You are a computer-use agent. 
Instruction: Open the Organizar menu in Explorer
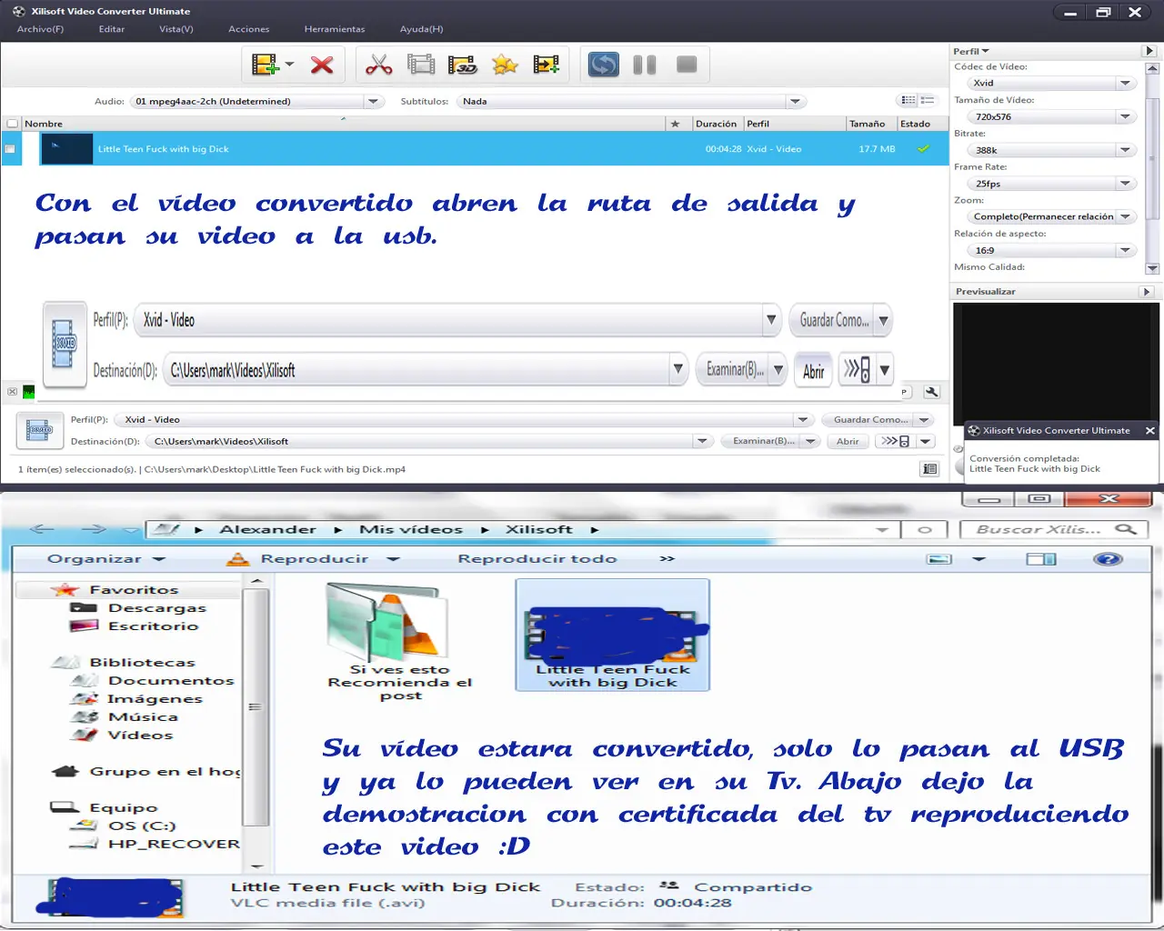[x=106, y=559]
